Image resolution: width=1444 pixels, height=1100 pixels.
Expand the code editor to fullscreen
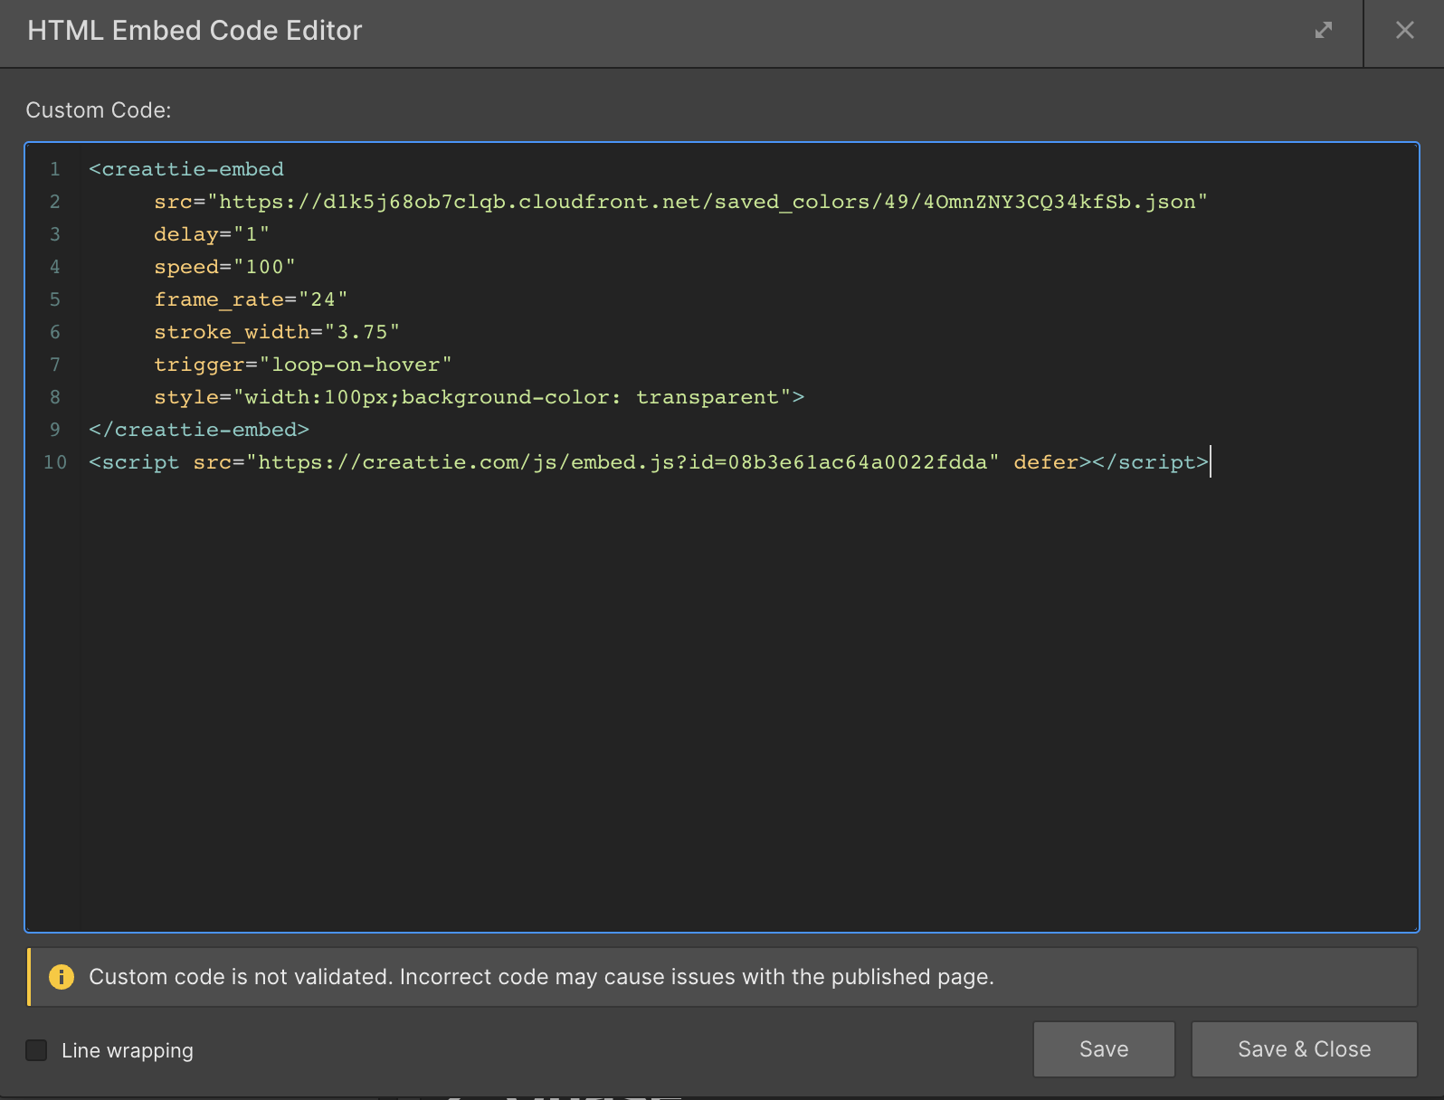pos(1324,30)
